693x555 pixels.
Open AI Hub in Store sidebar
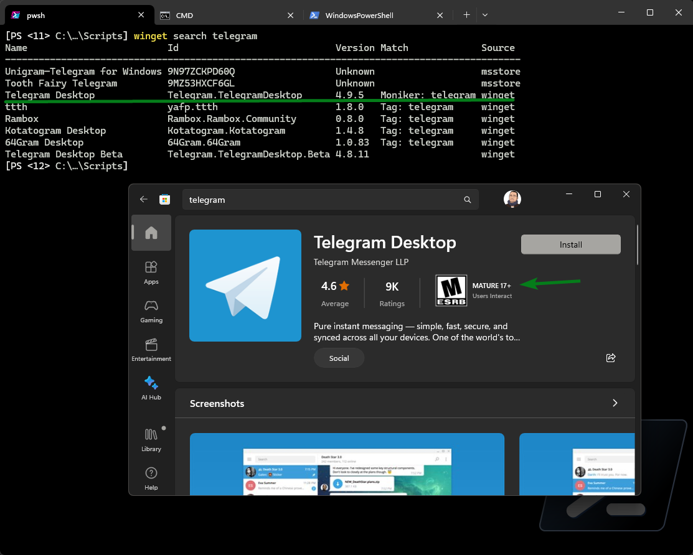151,388
